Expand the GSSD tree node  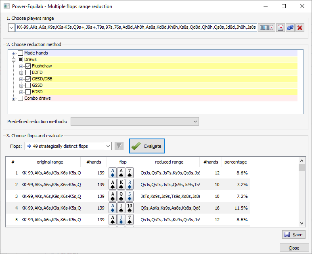21,86
